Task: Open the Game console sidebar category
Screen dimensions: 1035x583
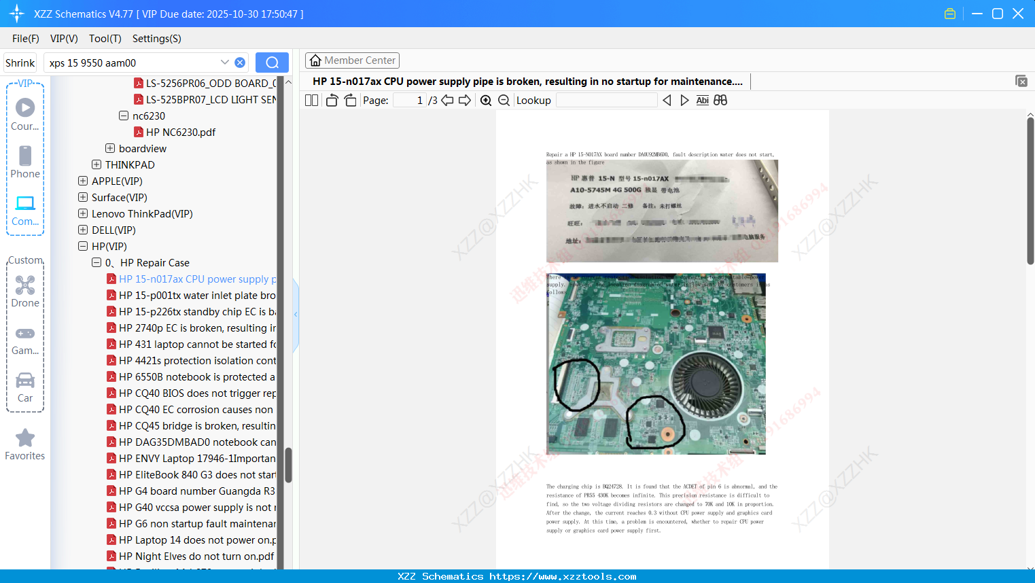Action: [25, 340]
